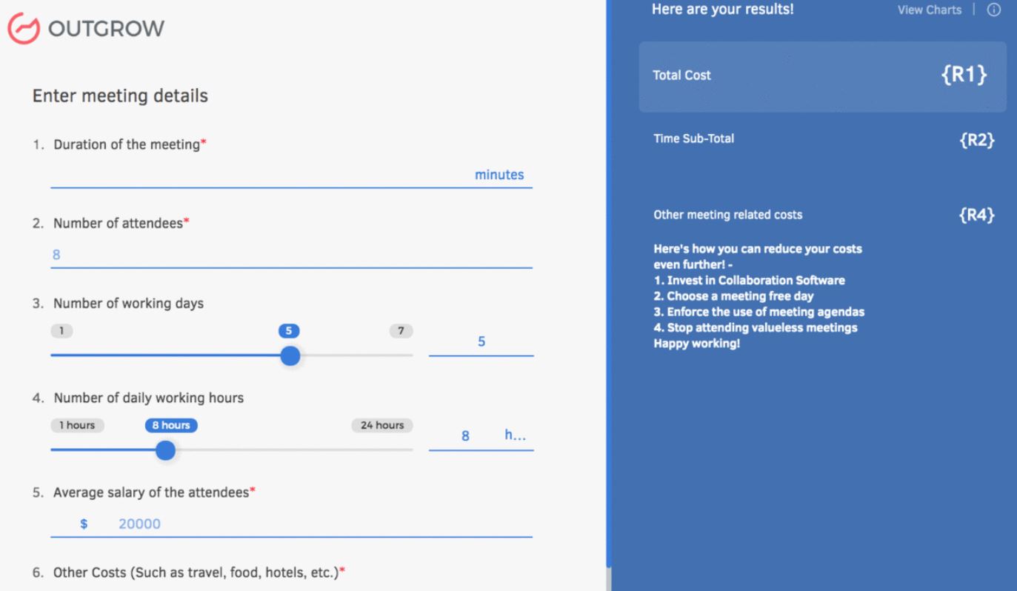Click the {R2} time sub-total value
Screen dimensions: 1017x591
point(976,139)
